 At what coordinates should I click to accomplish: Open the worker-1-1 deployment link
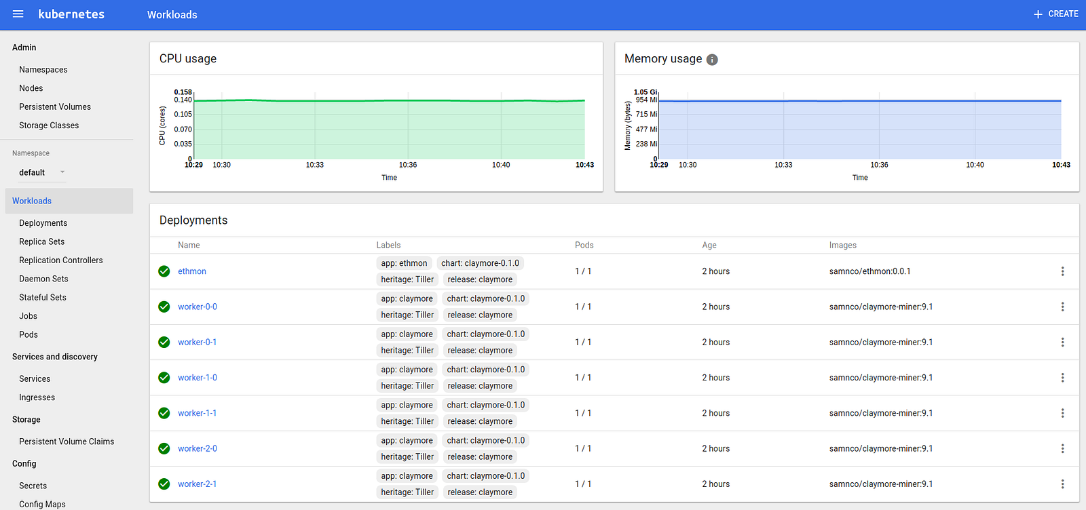[x=198, y=413]
